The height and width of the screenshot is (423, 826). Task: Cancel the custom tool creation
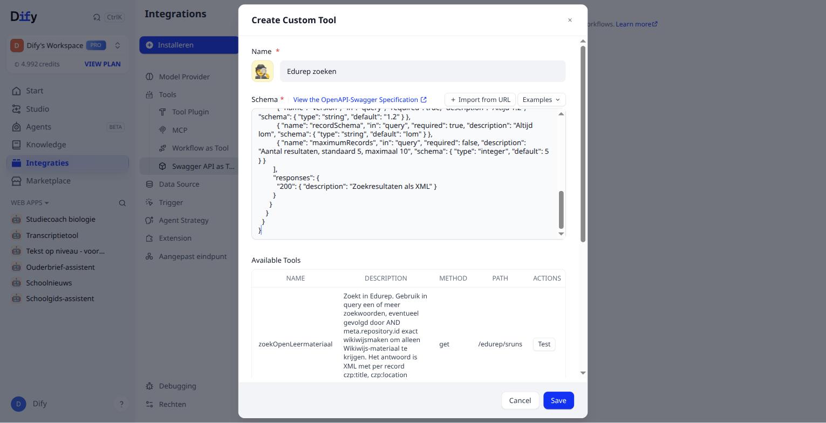[520, 400]
